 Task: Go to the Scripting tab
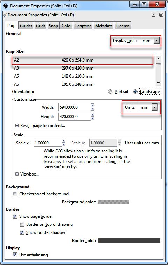(83, 26)
